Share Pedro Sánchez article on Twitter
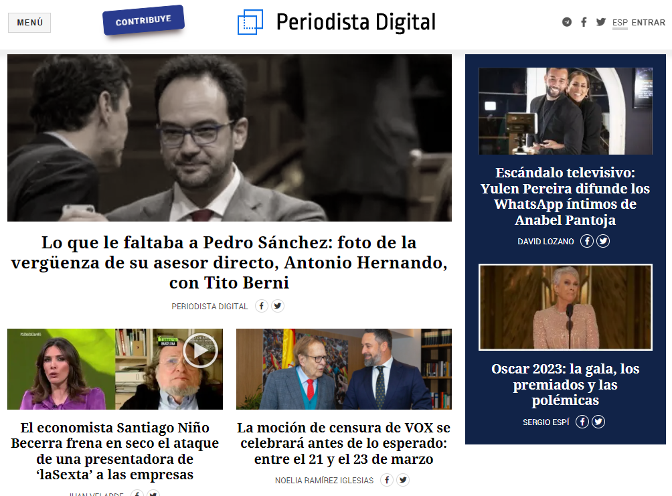Screen dimensions: 672x496 tap(278, 306)
